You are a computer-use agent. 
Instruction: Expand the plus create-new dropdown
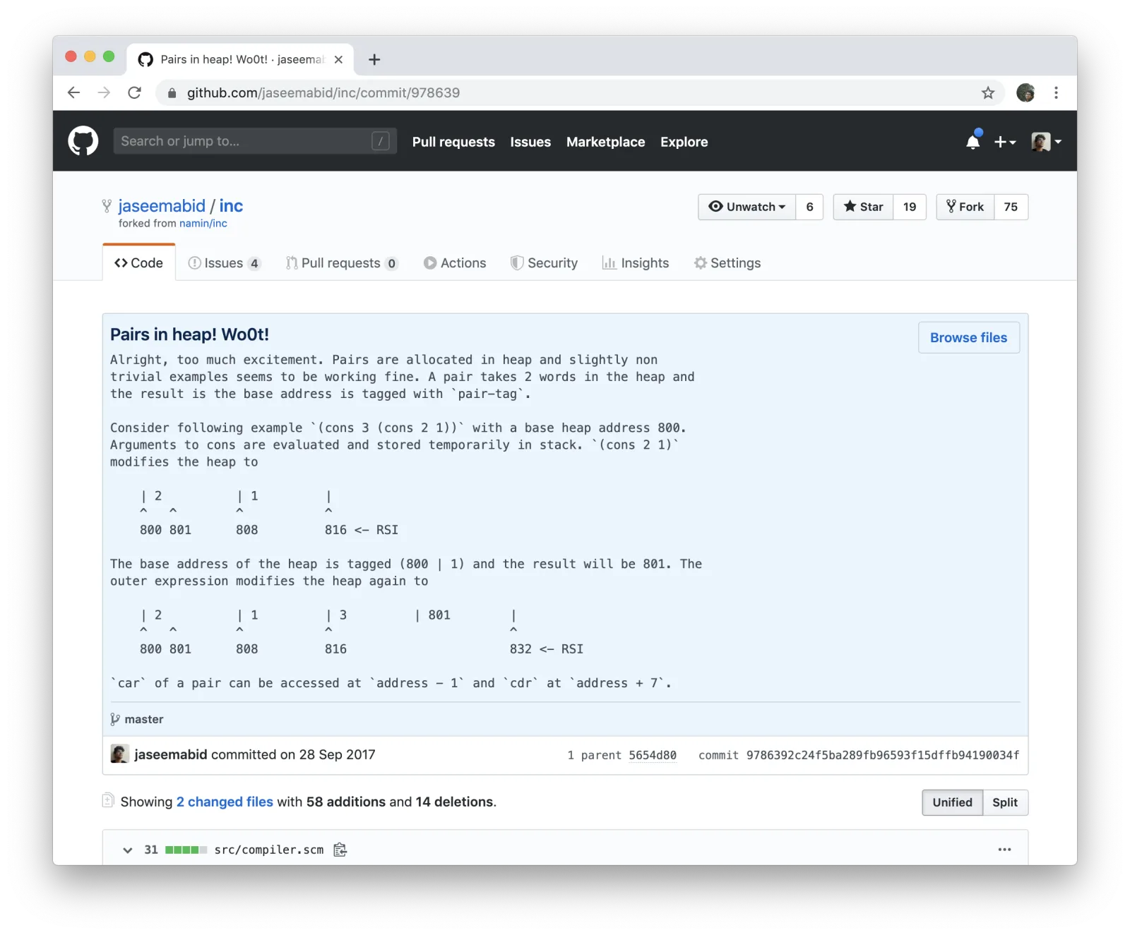point(1004,142)
